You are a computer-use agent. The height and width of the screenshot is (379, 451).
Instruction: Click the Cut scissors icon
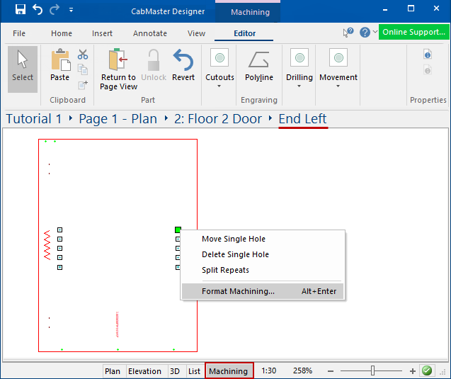pyautogui.click(x=83, y=55)
